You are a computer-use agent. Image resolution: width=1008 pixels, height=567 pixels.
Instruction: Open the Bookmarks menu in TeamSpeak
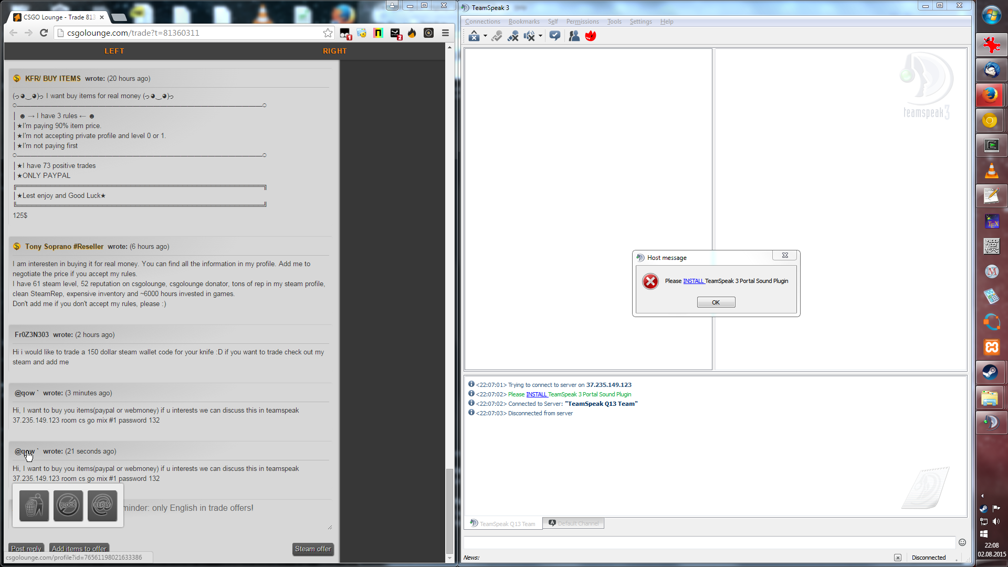coord(523,22)
